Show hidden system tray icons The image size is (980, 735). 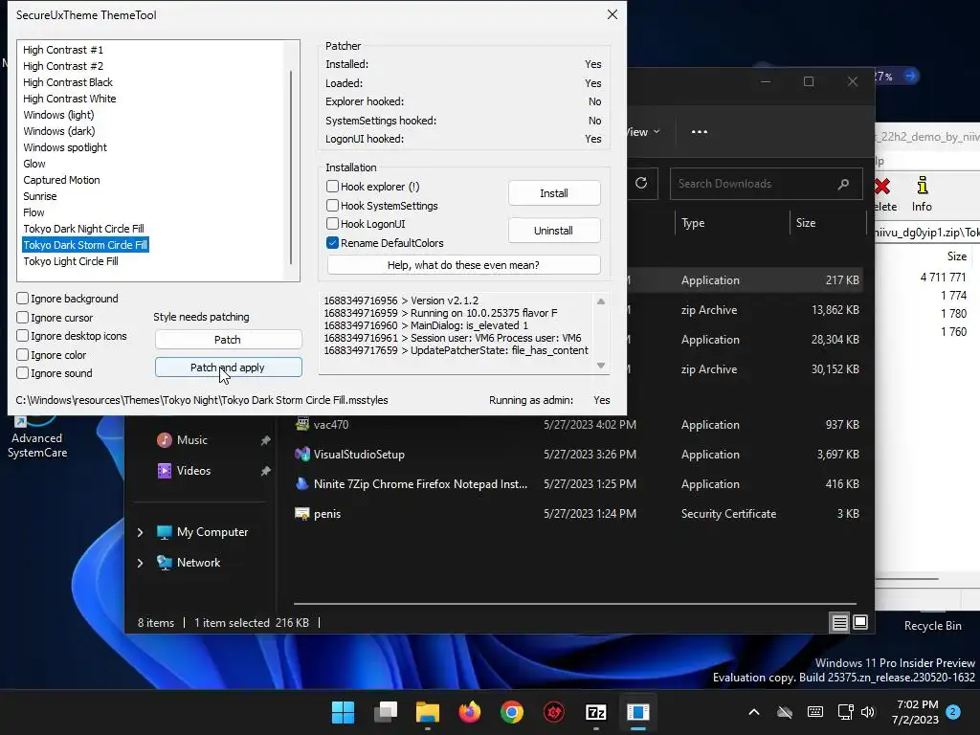pos(754,712)
